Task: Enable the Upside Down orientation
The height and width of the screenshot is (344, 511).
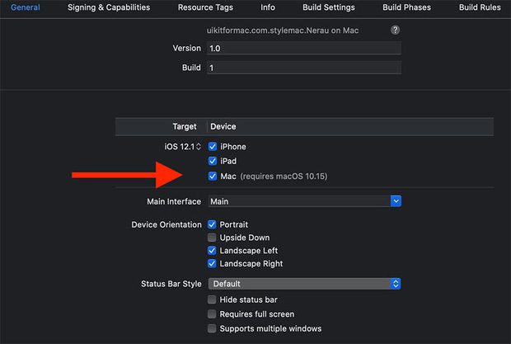Action: click(213, 238)
